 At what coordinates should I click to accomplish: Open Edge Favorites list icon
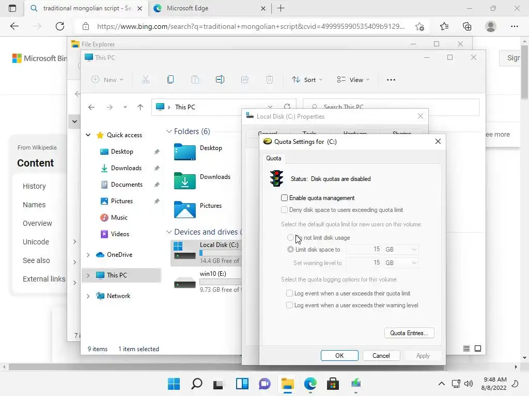coord(444,26)
